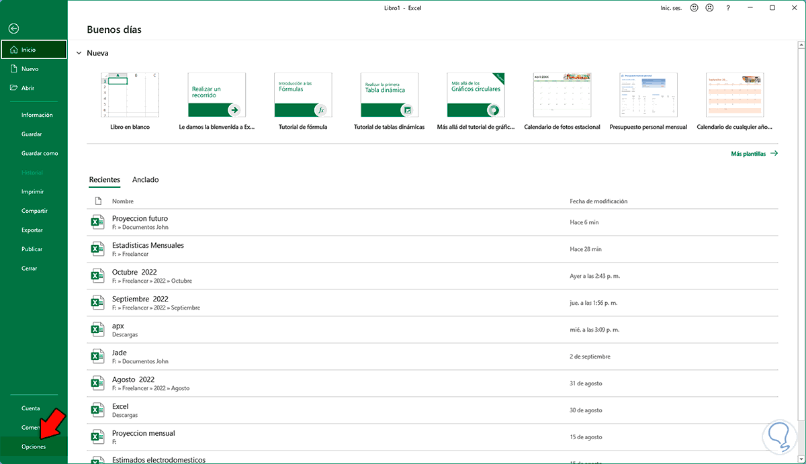Open the Inicio home section

tap(34, 50)
